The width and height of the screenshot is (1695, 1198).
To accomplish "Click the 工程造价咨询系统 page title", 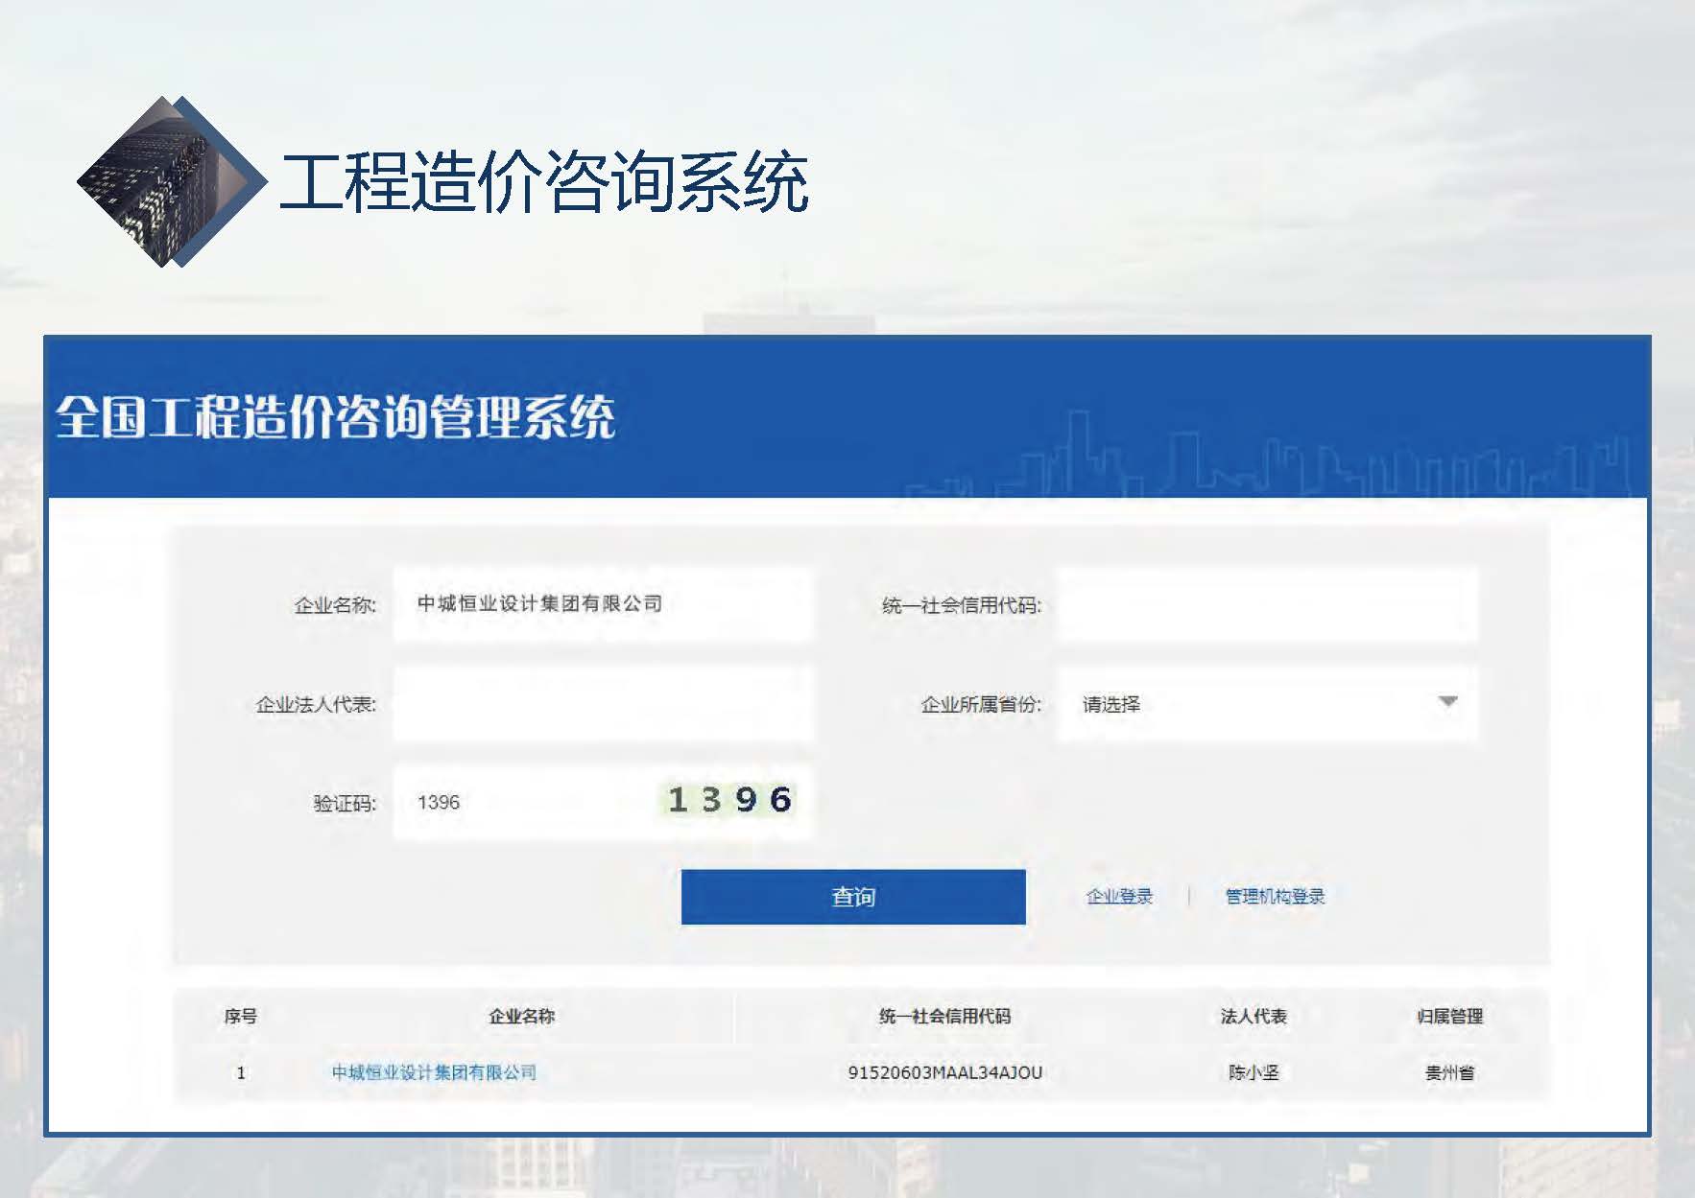I will pyautogui.click(x=544, y=181).
